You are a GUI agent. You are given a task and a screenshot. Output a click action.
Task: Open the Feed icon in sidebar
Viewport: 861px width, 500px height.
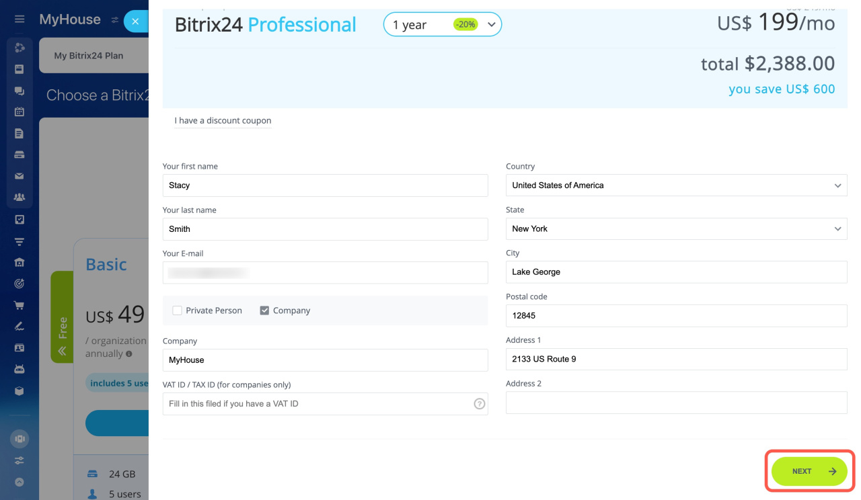(20, 69)
